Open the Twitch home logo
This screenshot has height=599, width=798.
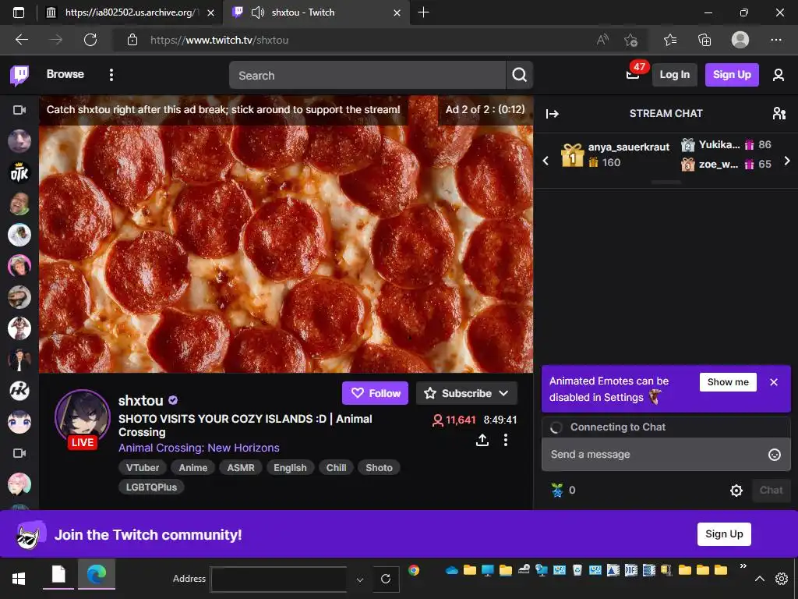[x=19, y=75]
